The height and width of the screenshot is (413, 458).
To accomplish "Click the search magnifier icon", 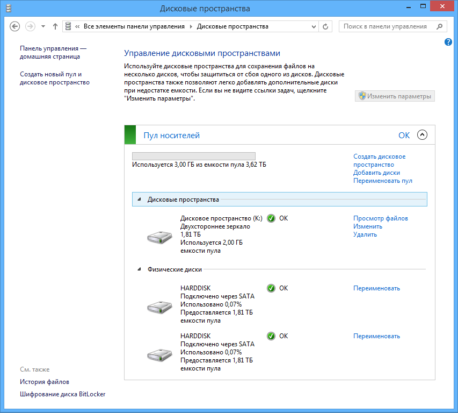I will pos(439,26).
